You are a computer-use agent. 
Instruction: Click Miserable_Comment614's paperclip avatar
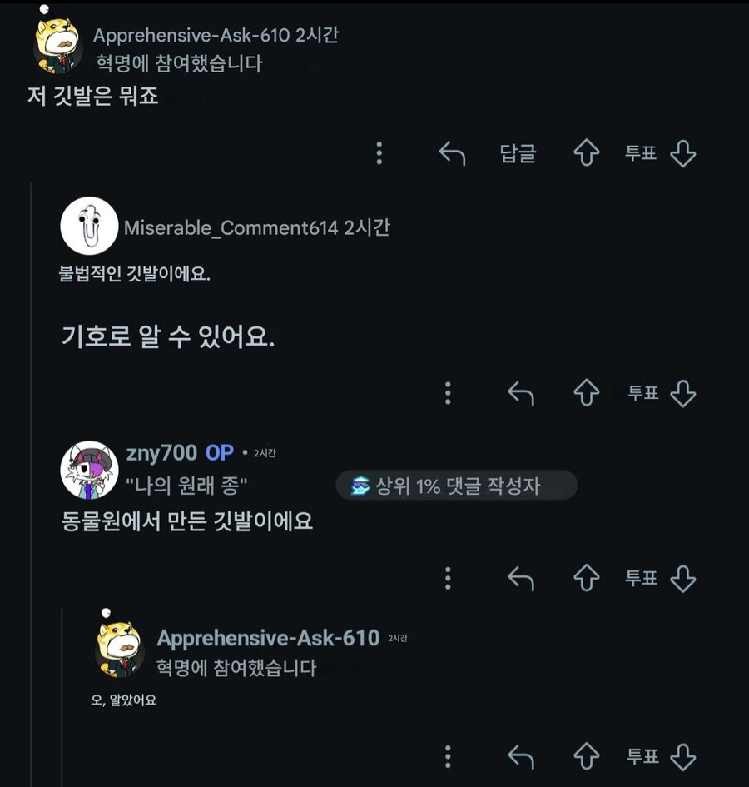89,226
